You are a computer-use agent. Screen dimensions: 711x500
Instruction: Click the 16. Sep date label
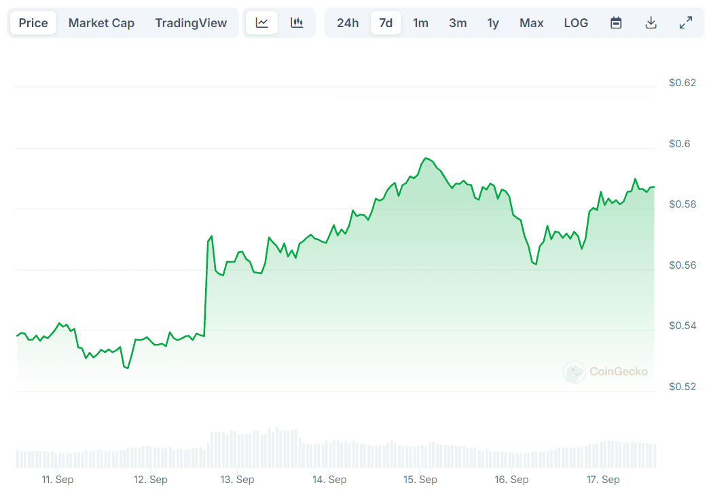point(511,479)
